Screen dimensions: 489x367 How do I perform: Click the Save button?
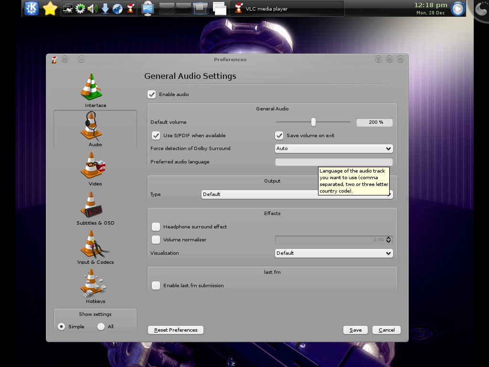point(355,330)
